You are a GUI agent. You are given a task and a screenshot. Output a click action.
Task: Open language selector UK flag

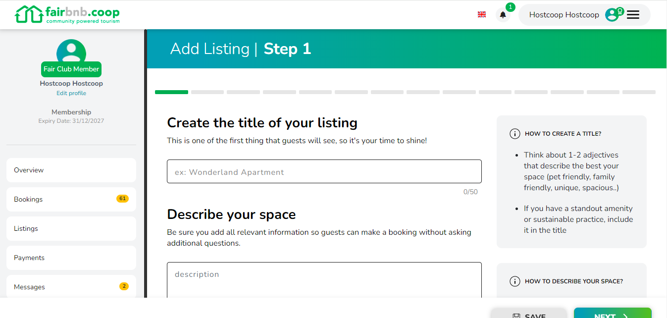(482, 15)
